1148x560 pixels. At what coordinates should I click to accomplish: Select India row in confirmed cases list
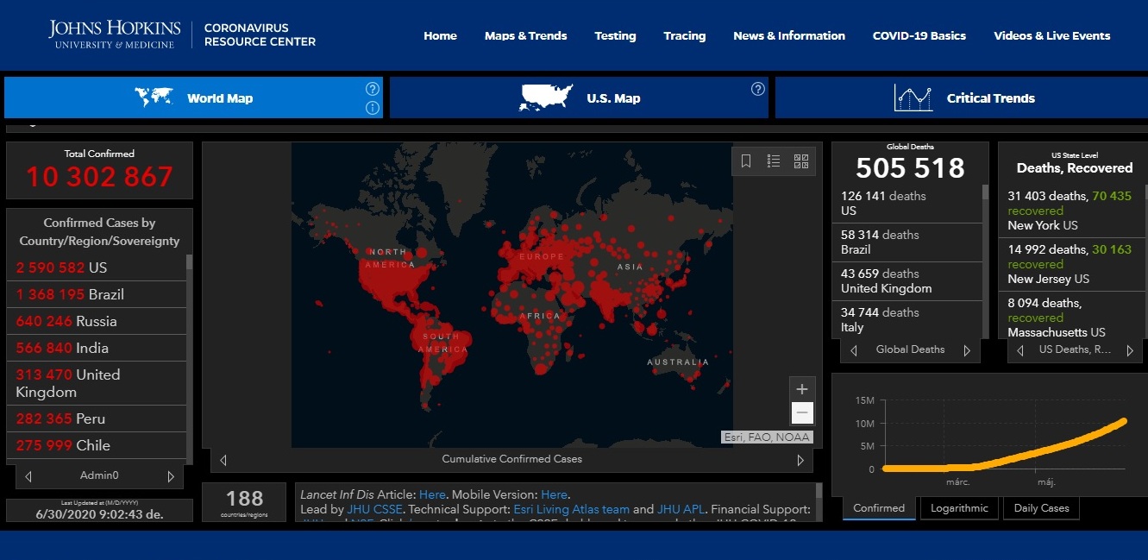click(96, 348)
